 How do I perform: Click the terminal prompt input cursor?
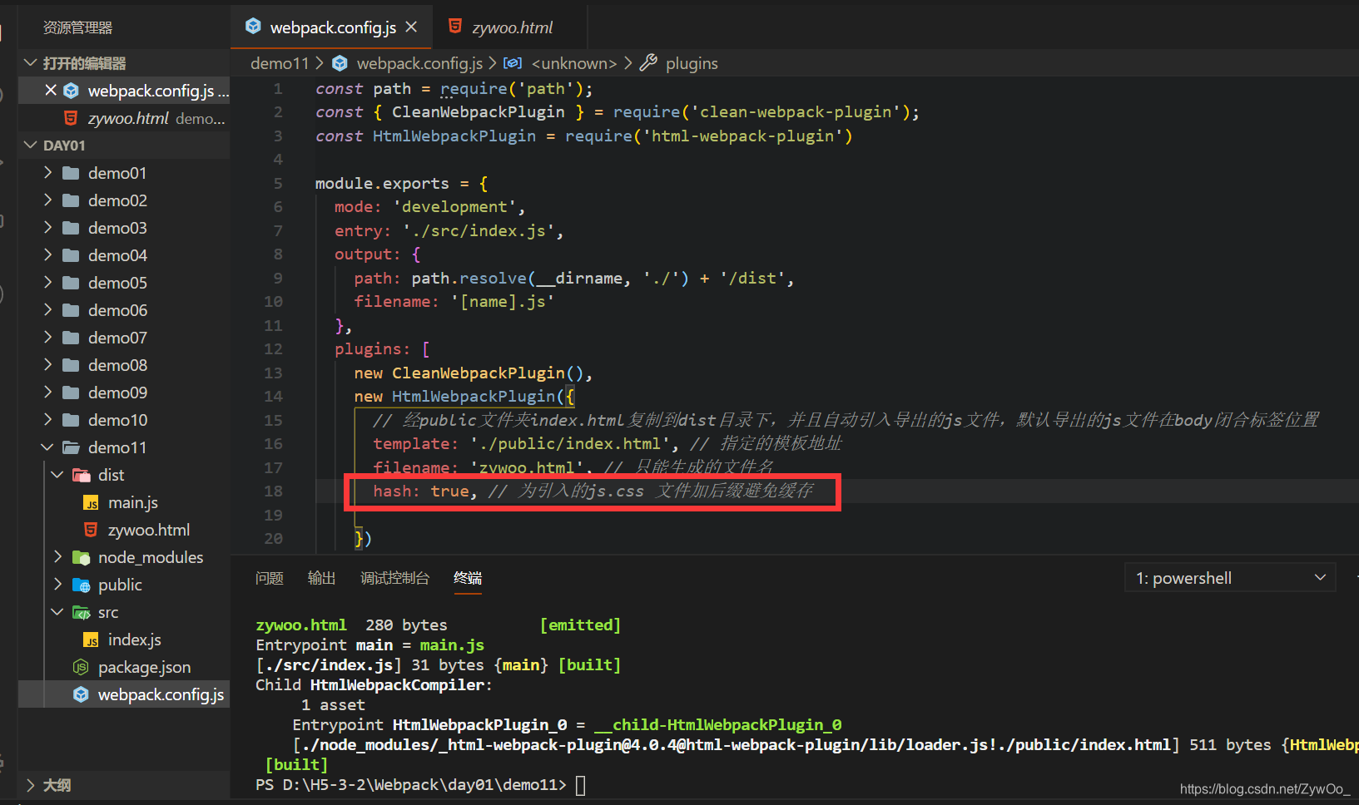coord(581,785)
